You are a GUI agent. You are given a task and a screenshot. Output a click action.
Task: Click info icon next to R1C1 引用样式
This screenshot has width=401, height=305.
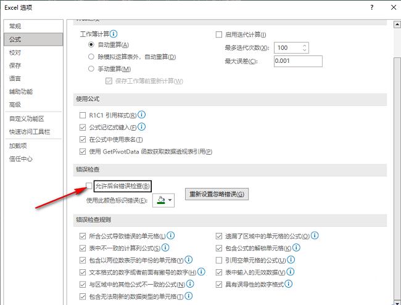[141, 115]
